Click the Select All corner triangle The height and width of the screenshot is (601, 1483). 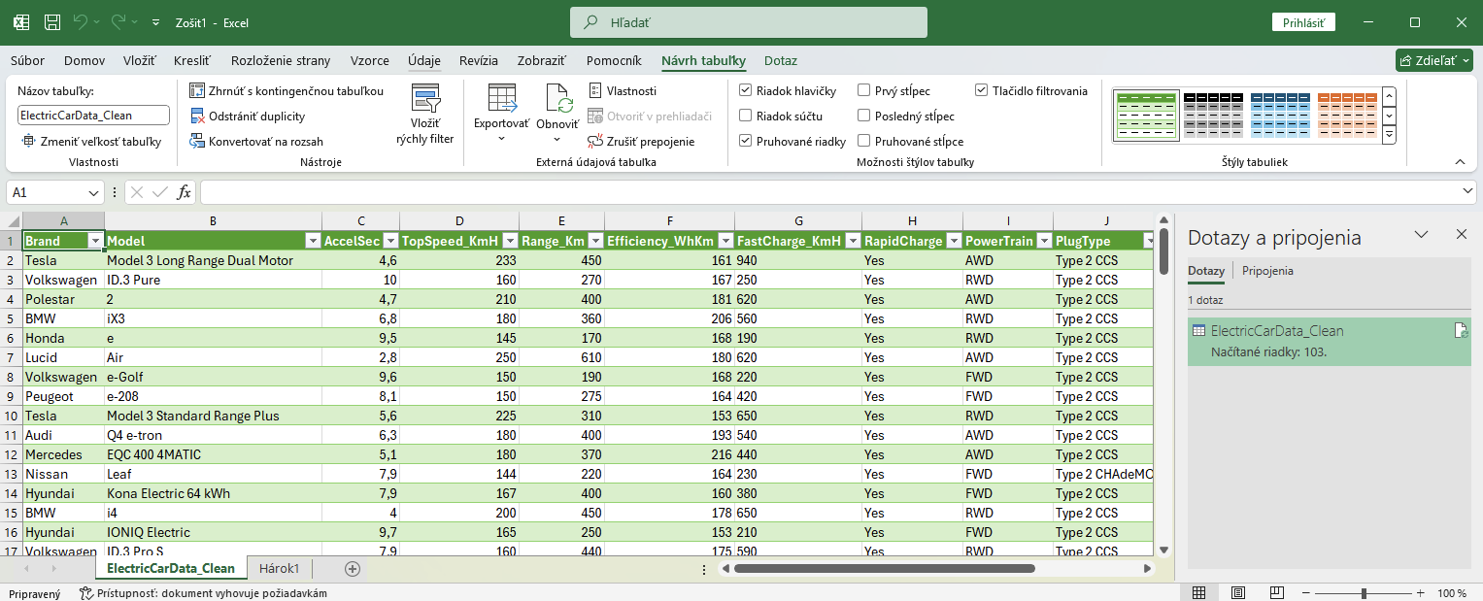pos(12,221)
